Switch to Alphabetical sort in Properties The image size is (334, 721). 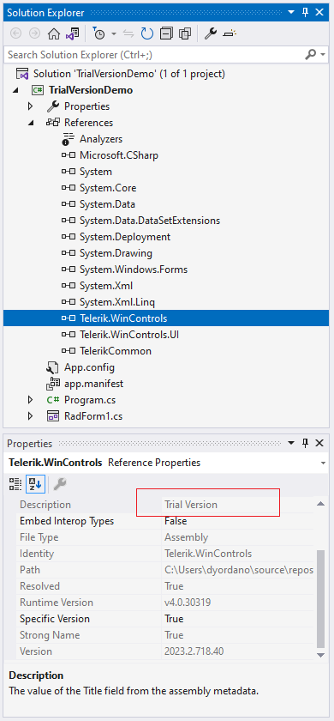coord(34,484)
